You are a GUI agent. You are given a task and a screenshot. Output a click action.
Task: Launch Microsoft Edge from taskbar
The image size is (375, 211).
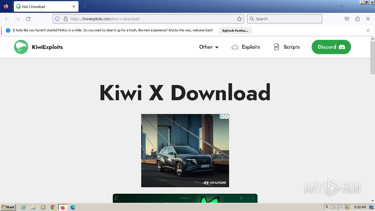73,207
